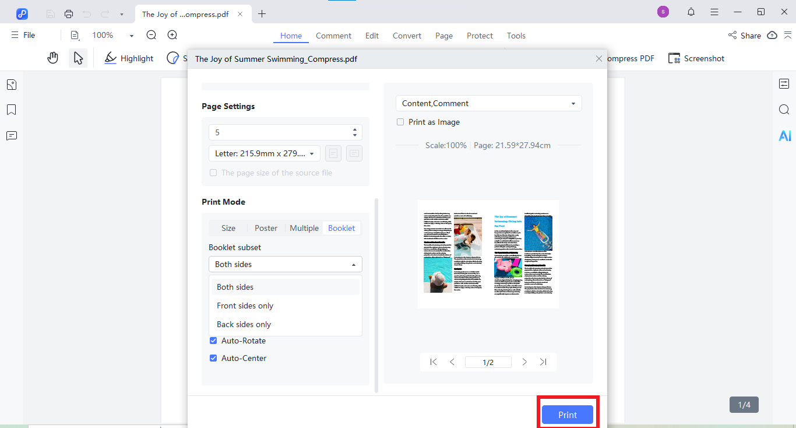796x428 pixels.
Task: Uncheck the Auto-Center checkbox
Action: point(213,358)
